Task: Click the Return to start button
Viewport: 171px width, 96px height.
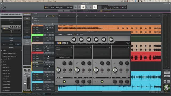Action: pos(75,7)
